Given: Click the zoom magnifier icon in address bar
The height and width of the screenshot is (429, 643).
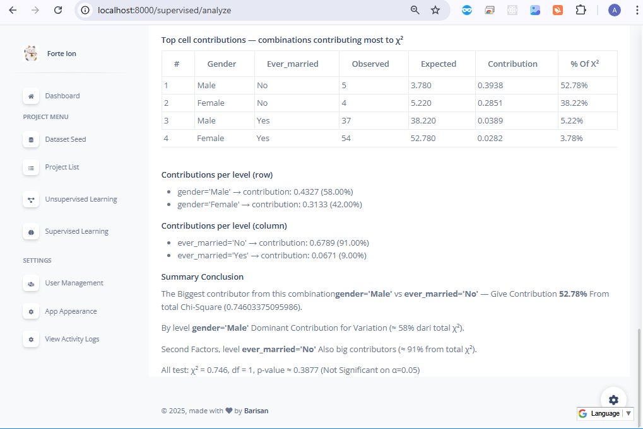Looking at the screenshot, I should point(415,10).
